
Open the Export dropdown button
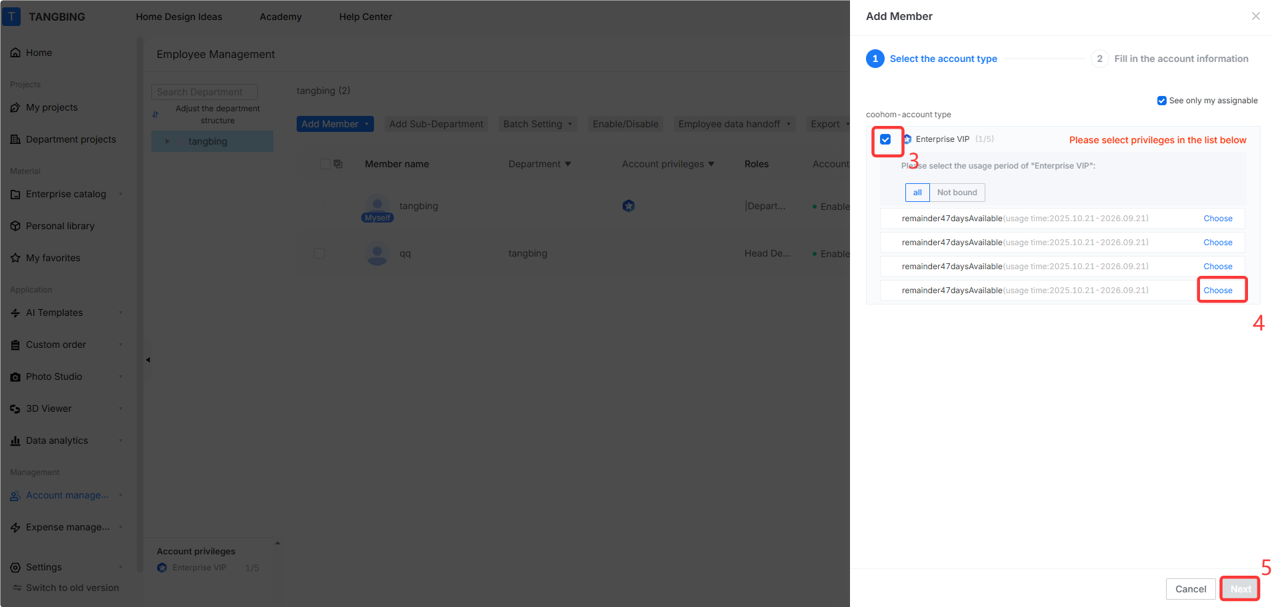tap(828, 124)
